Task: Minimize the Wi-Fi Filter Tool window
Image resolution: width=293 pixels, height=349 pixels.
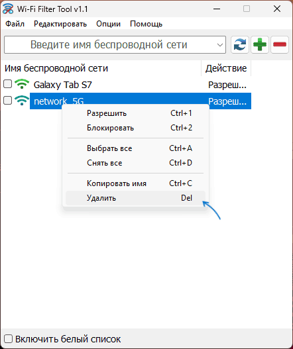Action: (x=217, y=9)
